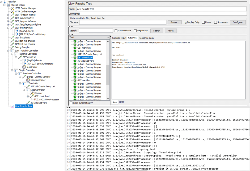This screenshot has width=250, height=171.
Task: Select the Test Plan flask icon
Action: pyautogui.click(x=5, y=2)
